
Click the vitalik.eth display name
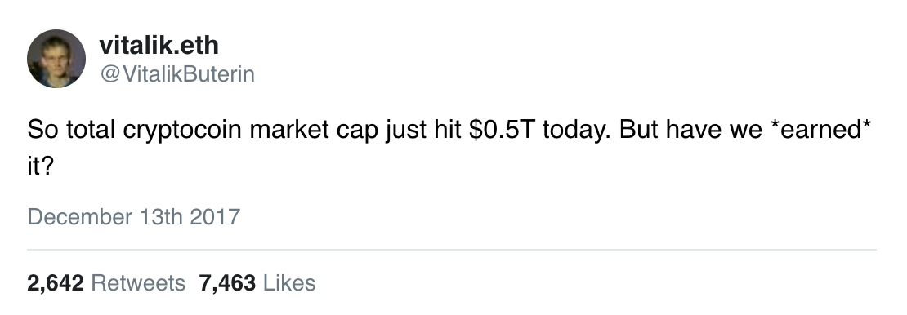click(x=159, y=45)
